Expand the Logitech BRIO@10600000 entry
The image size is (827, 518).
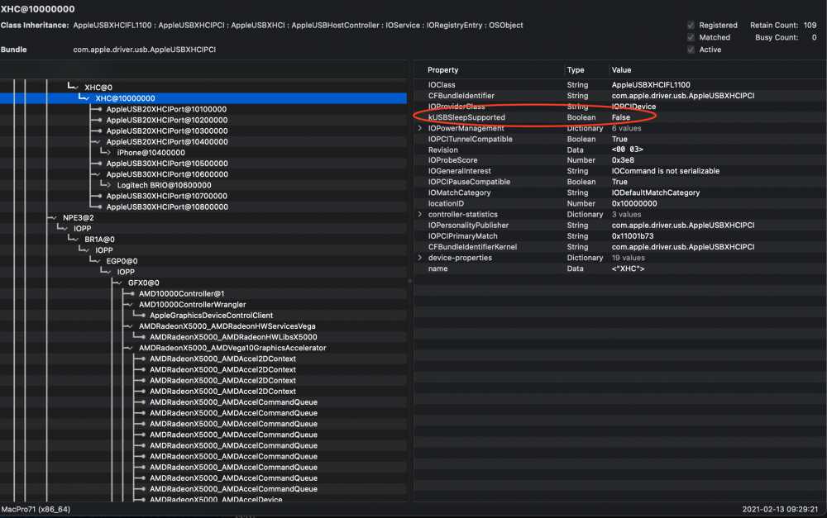point(108,185)
